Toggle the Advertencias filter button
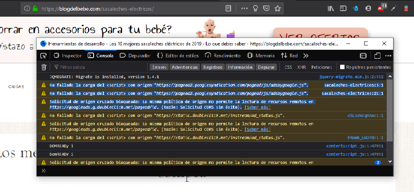This screenshot has width=414, height=192. click(184, 67)
